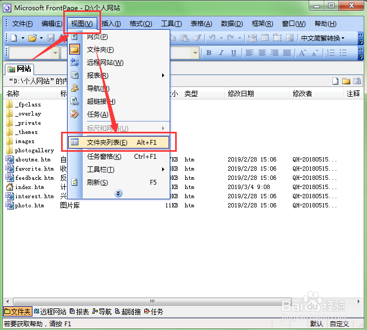The width and height of the screenshot is (367, 330).
Task: Click Increase Font Size icon
Action: point(302,53)
